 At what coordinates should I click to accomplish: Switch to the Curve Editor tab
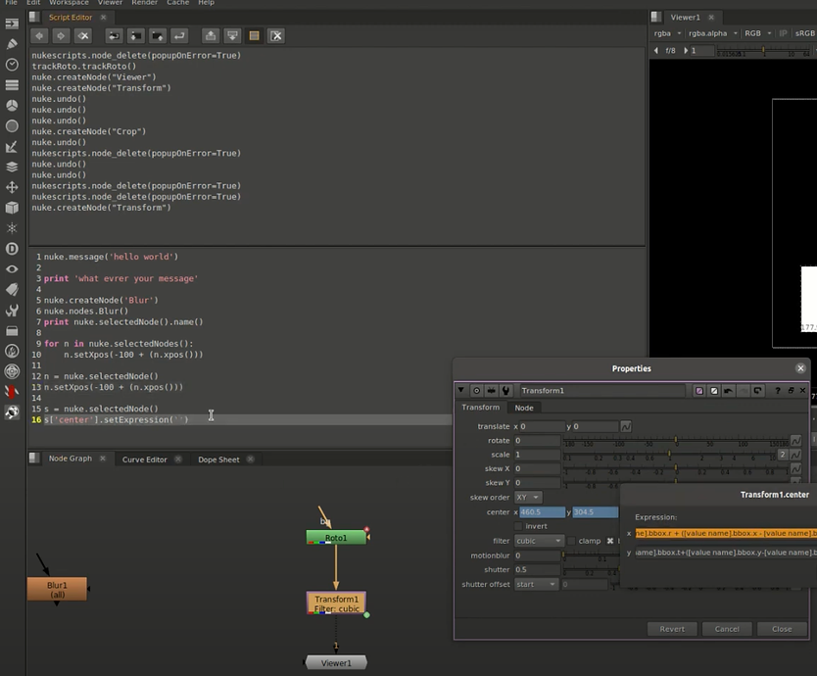click(x=144, y=459)
